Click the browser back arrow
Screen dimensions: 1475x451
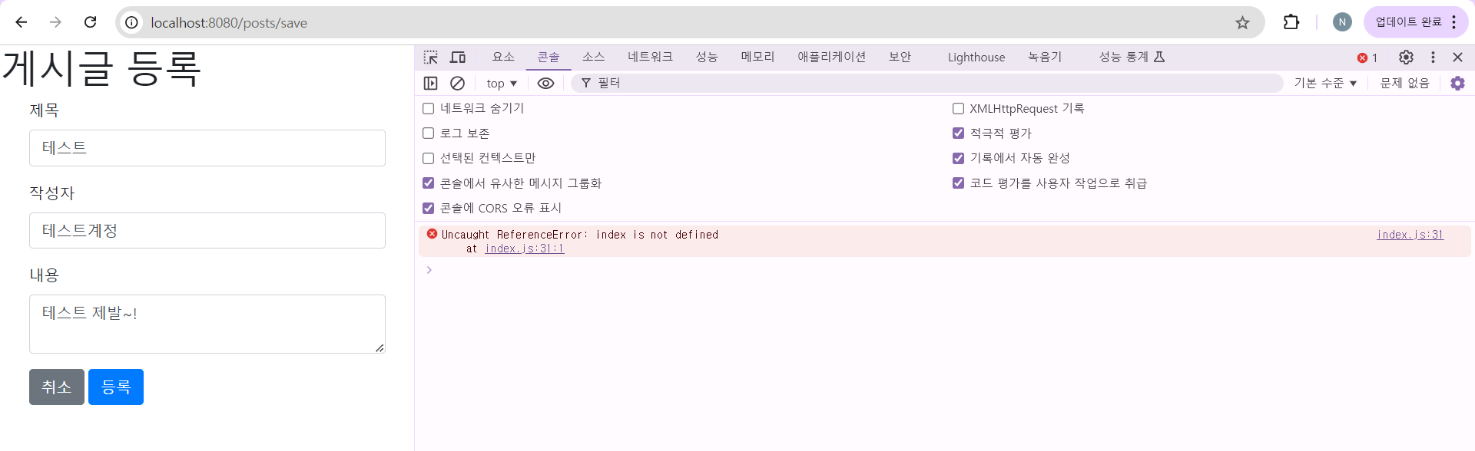(x=22, y=22)
